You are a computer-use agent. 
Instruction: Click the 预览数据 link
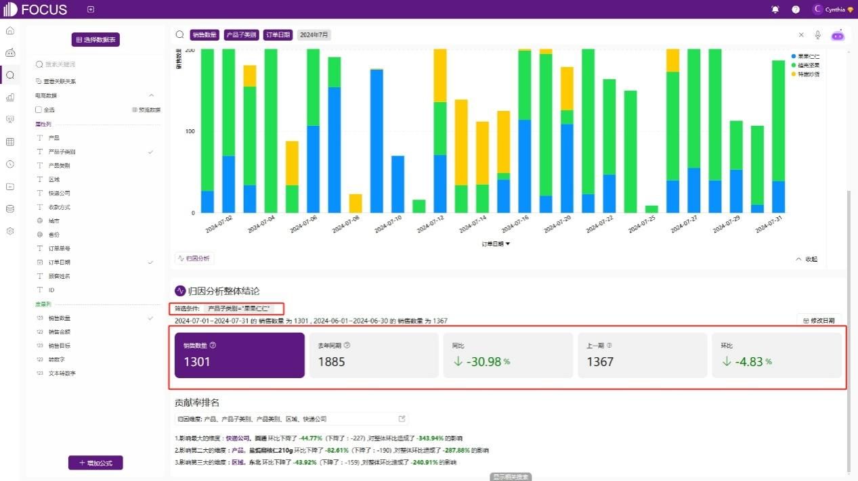(x=146, y=110)
